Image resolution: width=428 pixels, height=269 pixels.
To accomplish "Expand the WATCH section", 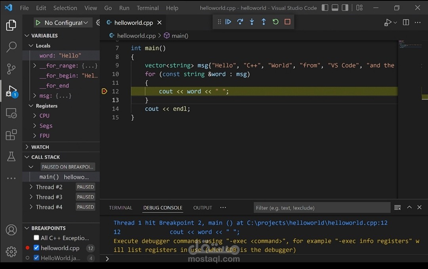I will click(x=27, y=147).
